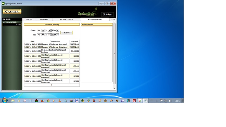The height and width of the screenshot is (127, 226).
Task: Switch to the Deposit tab
Action: [29, 19]
